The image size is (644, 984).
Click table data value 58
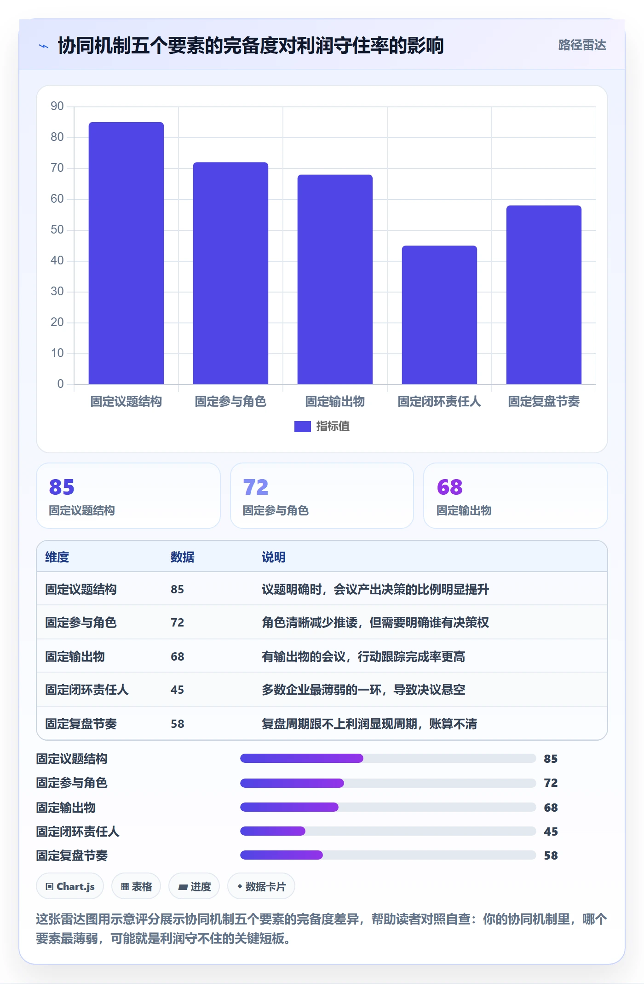click(x=178, y=724)
